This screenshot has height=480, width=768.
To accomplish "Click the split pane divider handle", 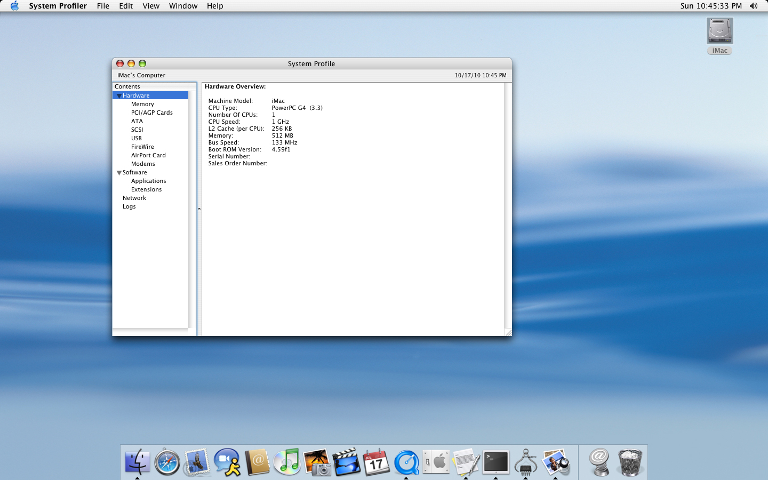I will [199, 209].
